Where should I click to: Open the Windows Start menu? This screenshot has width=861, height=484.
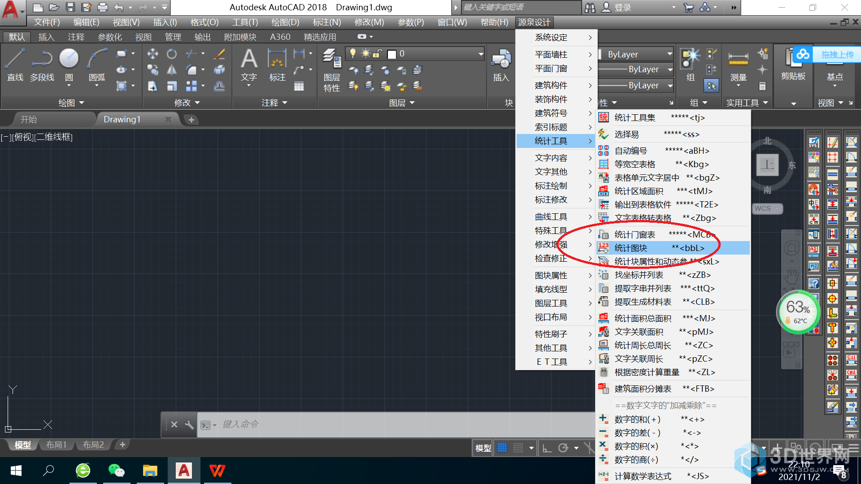(x=16, y=471)
